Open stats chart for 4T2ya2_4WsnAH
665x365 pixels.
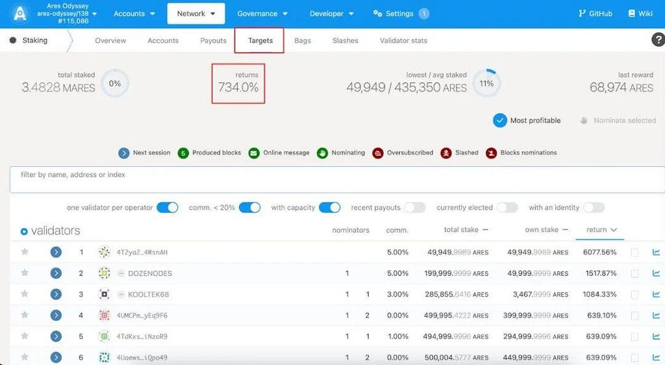point(656,252)
